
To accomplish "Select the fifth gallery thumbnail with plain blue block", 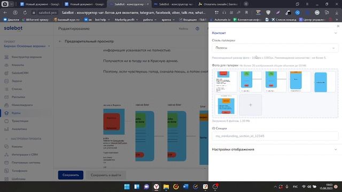I will pyautogui.click(x=324, y=82).
